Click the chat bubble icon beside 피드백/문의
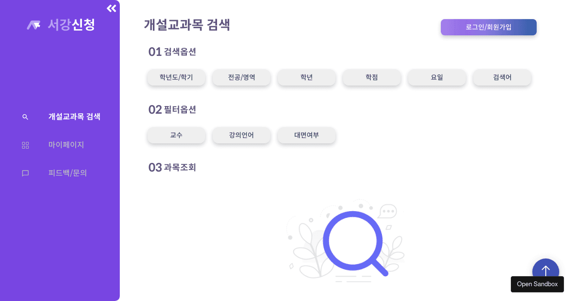This screenshot has height=301, width=575. (x=25, y=172)
